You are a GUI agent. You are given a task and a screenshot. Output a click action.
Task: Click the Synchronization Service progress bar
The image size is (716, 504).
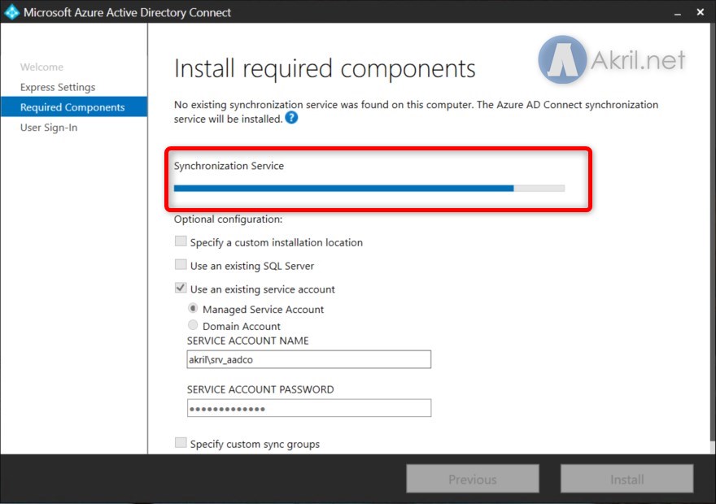click(369, 189)
